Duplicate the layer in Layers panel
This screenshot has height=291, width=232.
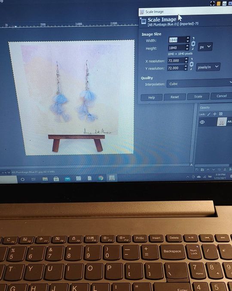(x=219, y=169)
